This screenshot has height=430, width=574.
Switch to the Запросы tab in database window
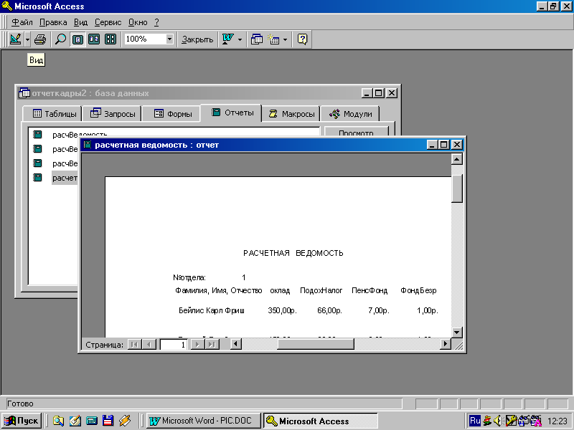coord(113,114)
